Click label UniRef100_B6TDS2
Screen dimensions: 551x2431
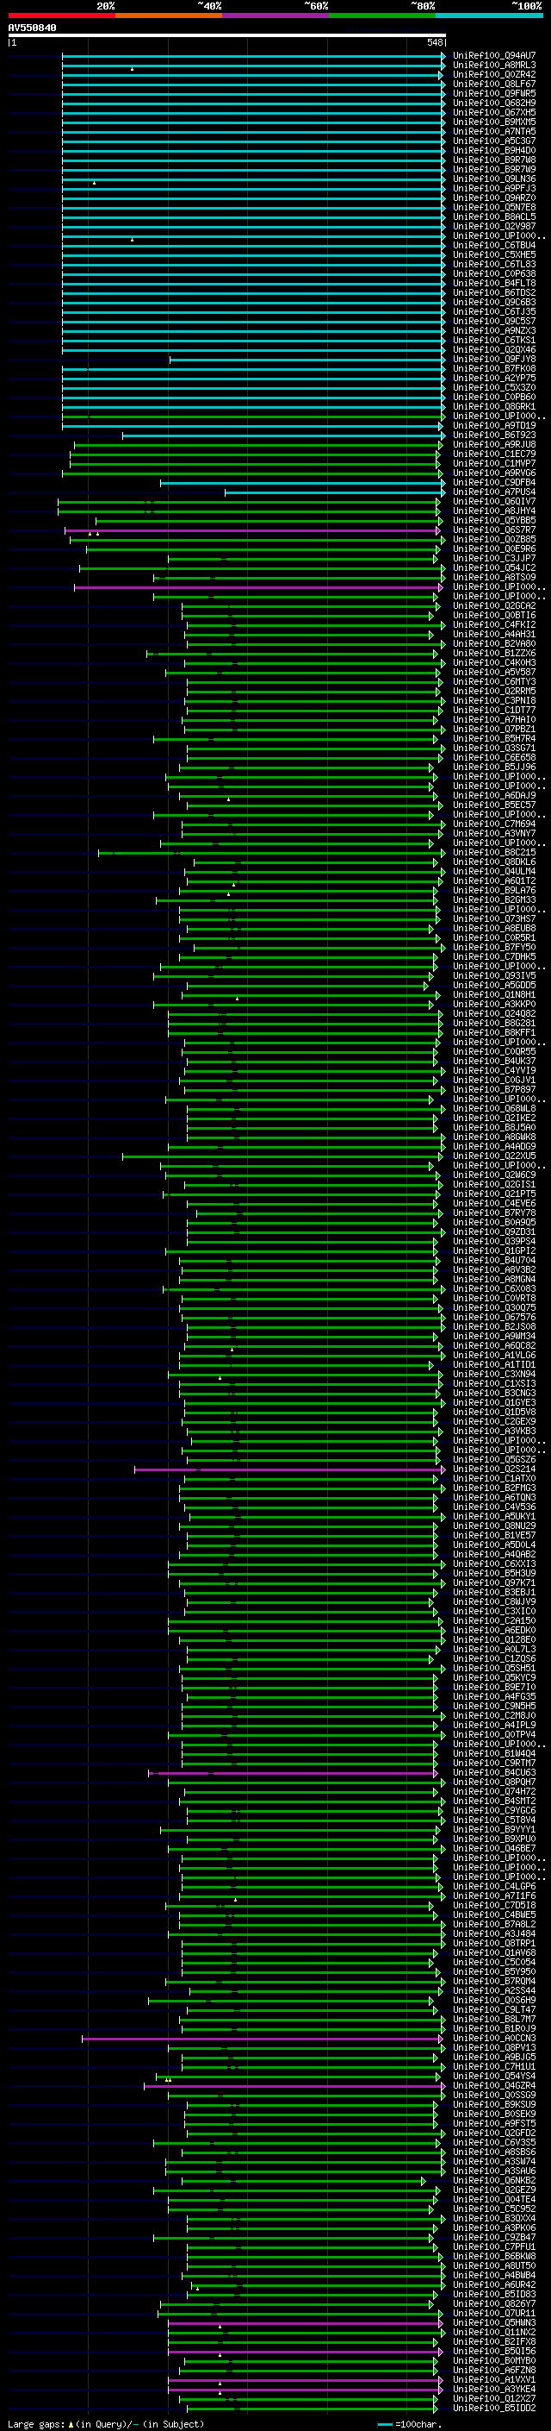tap(494, 292)
